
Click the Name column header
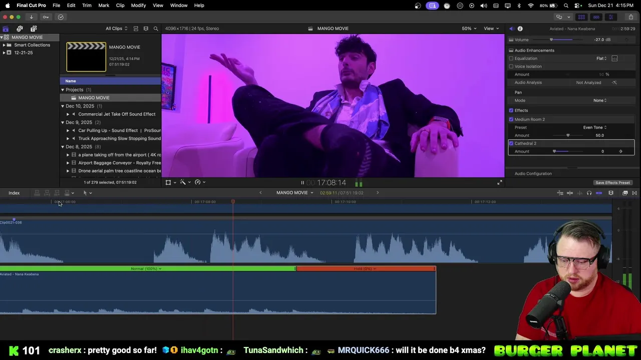pos(71,81)
